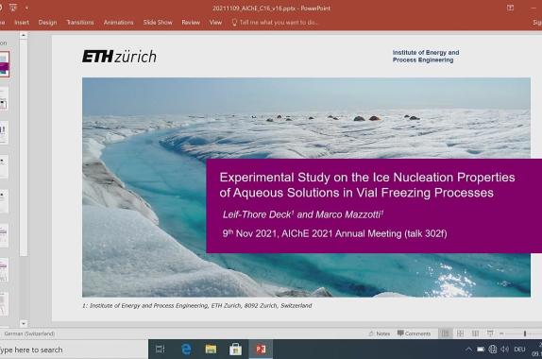542x359 pixels.
Task: Toggle the Notes pane
Action: click(380, 333)
